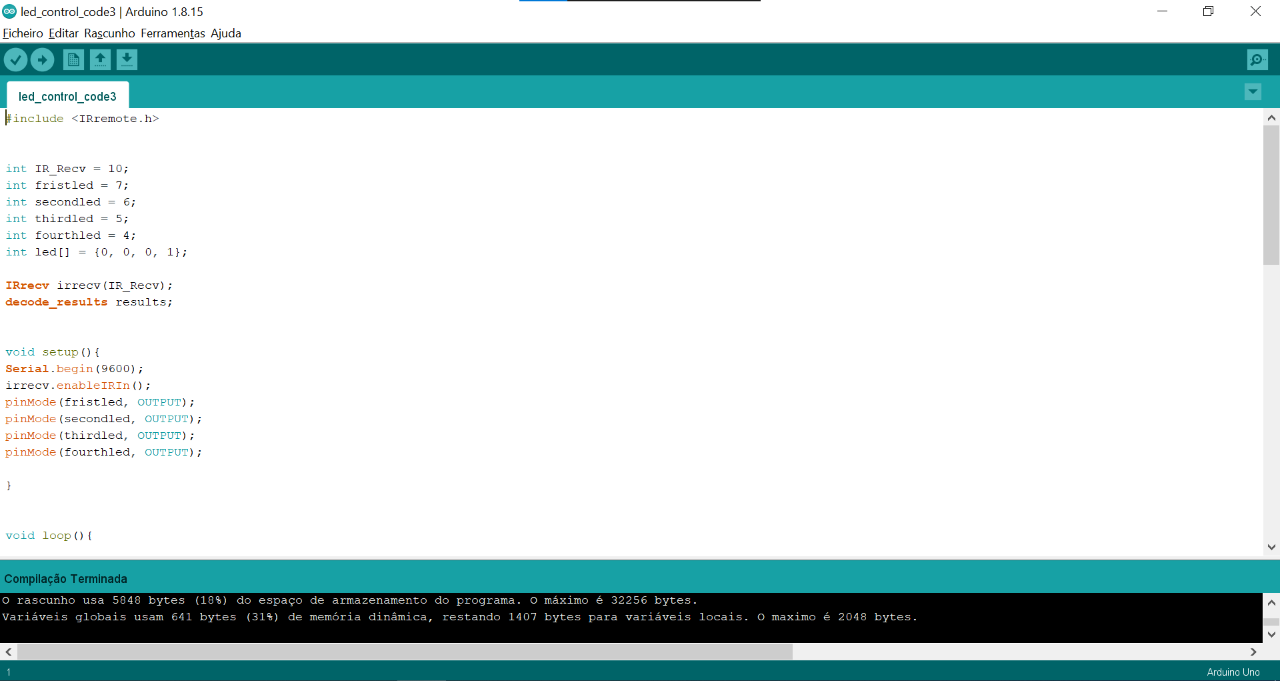Open a sketch with the Open icon
Image resolution: width=1280 pixels, height=681 pixels.
point(100,60)
